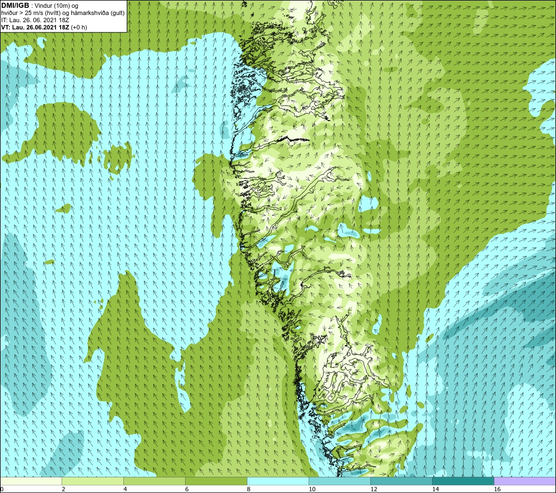556x493 pixels.
Task: Click the light cyan 8–10 legend swatch
Action: [x=277, y=481]
